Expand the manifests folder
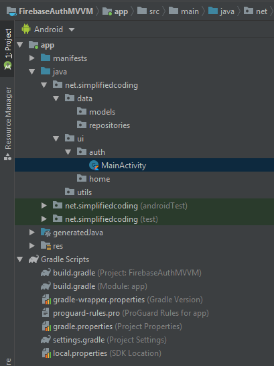Image resolution: width=274 pixels, height=366 pixels. tap(32, 58)
